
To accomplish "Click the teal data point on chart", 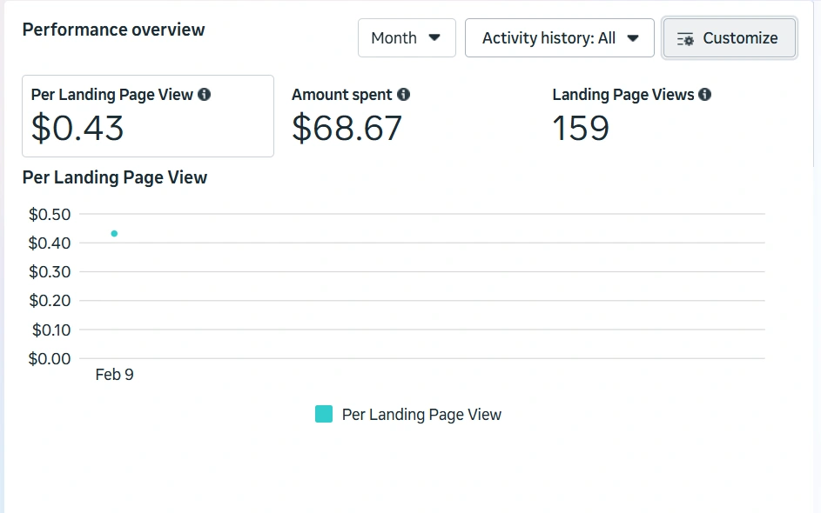I will (x=114, y=233).
